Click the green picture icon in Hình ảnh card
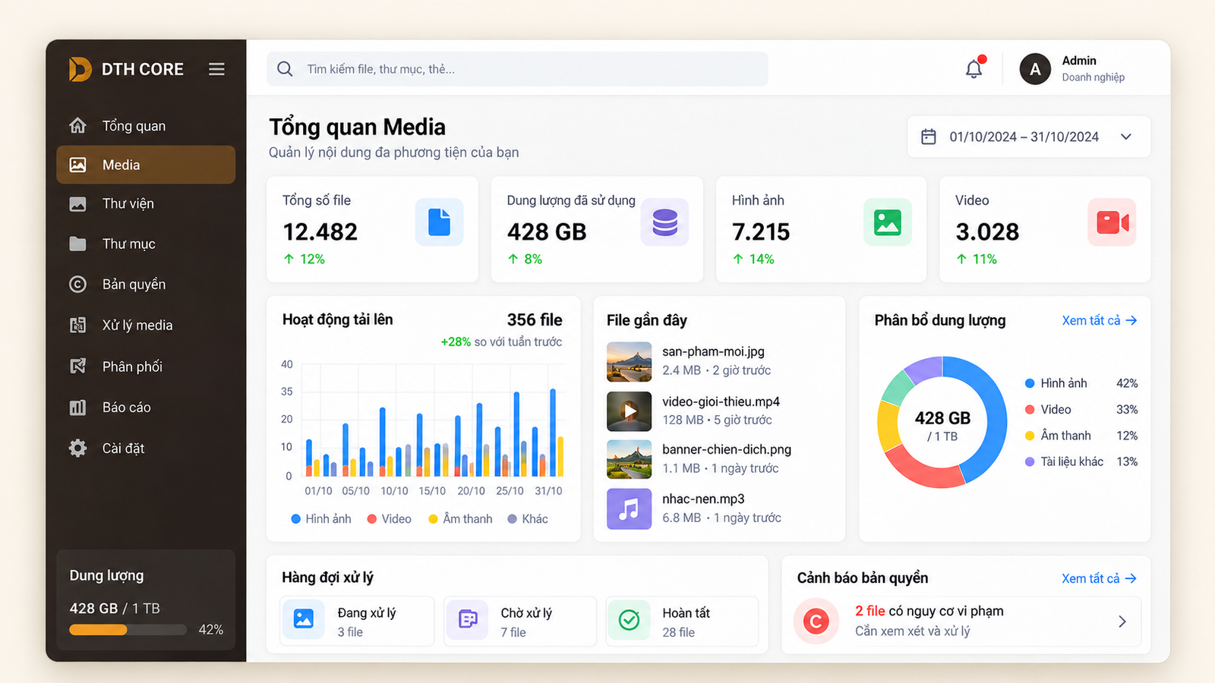The height and width of the screenshot is (683, 1215). pos(888,222)
